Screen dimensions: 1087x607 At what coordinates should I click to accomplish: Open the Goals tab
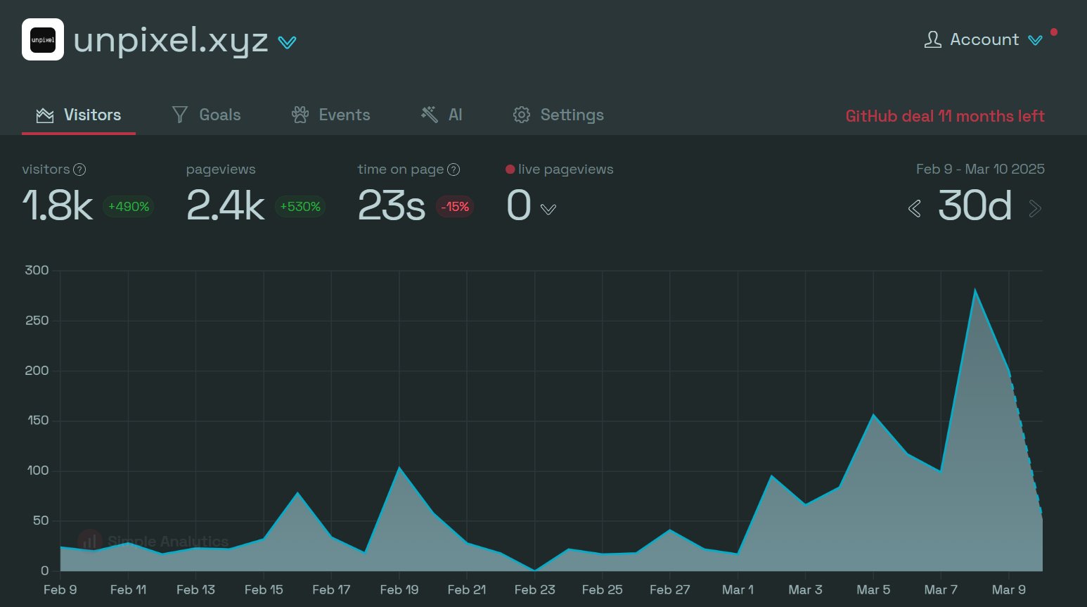pos(206,115)
